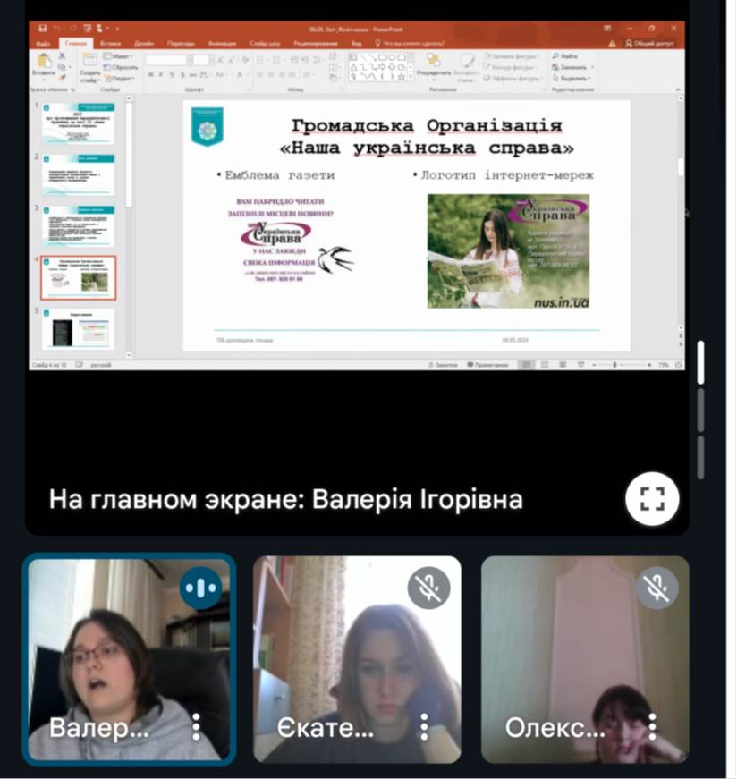Open the Select (Выделить) dropdown
Viewport: 737px width, 779px height.
pyautogui.click(x=571, y=79)
